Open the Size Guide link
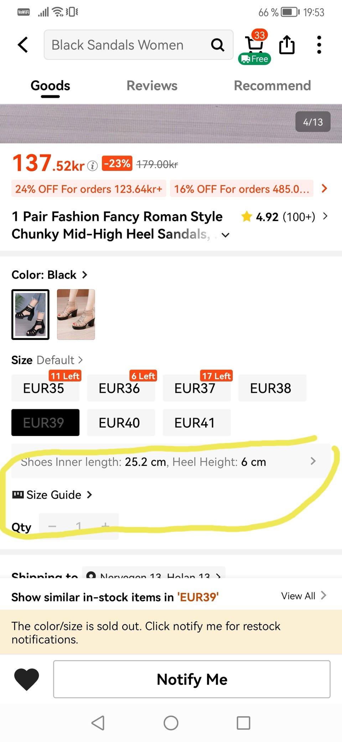This screenshot has height=742, width=342. point(53,495)
